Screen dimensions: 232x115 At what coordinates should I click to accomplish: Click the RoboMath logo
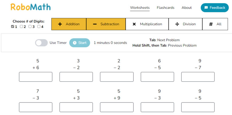click(31, 7)
